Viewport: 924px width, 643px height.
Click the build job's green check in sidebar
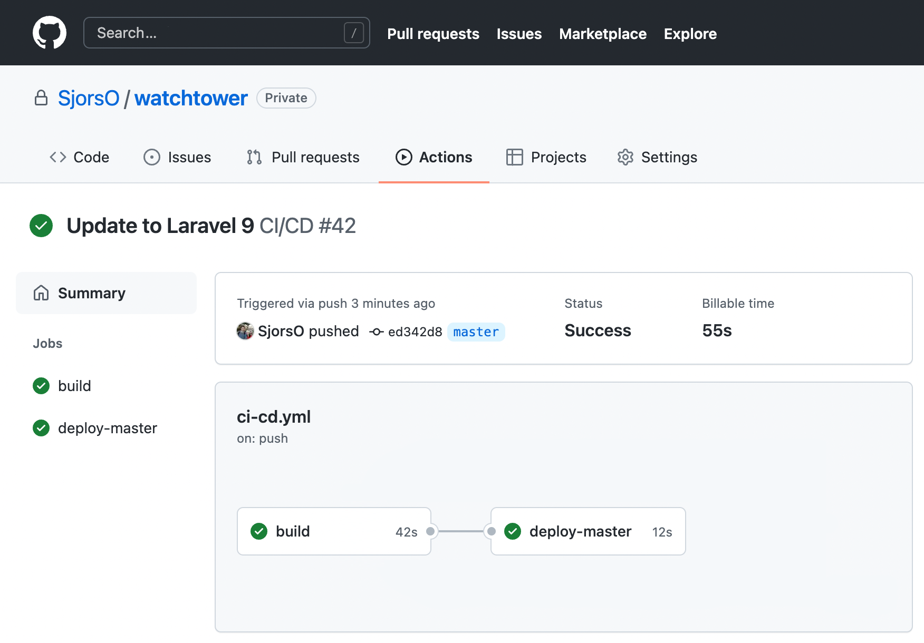[41, 386]
